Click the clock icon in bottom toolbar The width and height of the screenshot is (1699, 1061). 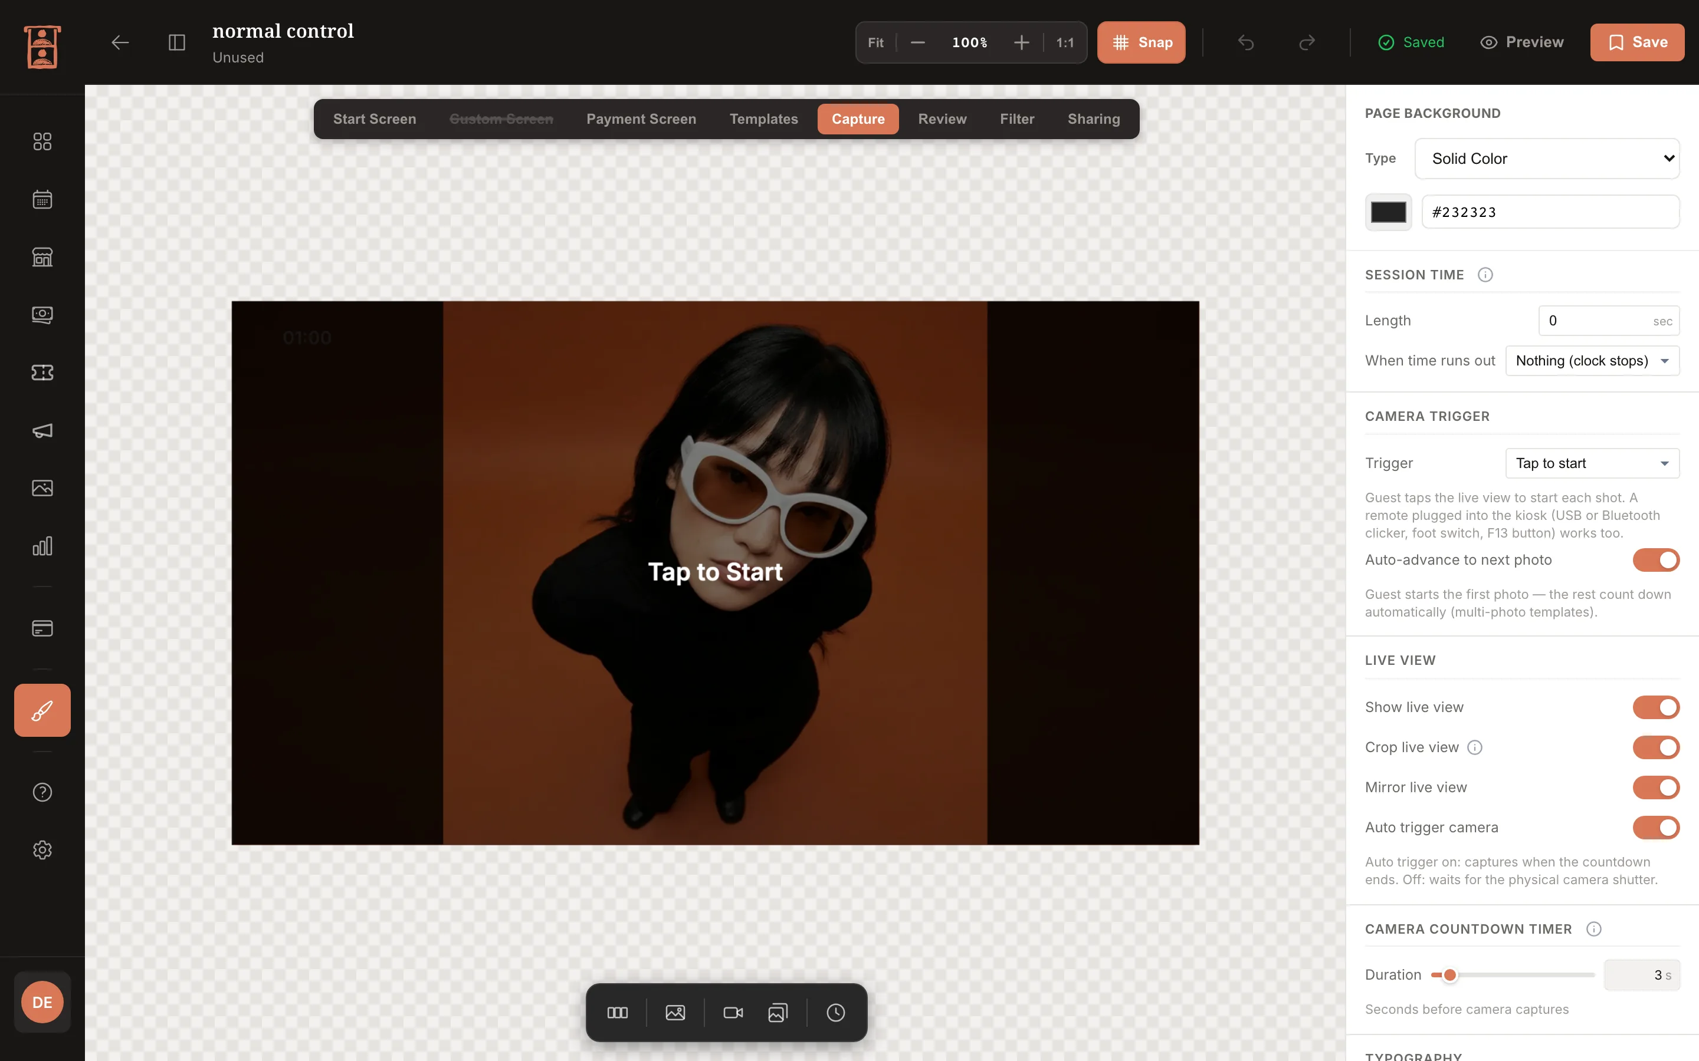835,1013
